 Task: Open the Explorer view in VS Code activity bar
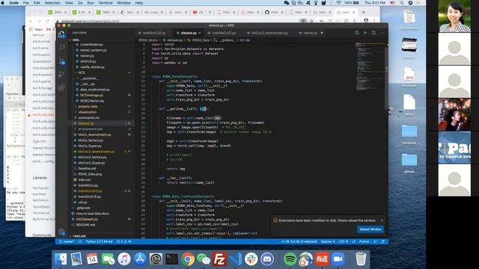[x=61, y=34]
